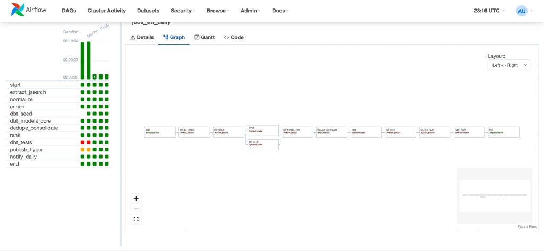Click the last green square in end row
The width and height of the screenshot is (544, 251).
click(107, 164)
